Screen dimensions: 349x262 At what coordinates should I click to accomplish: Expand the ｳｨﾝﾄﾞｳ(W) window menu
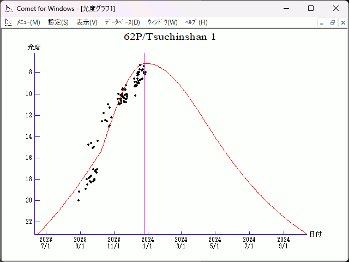[163, 22]
